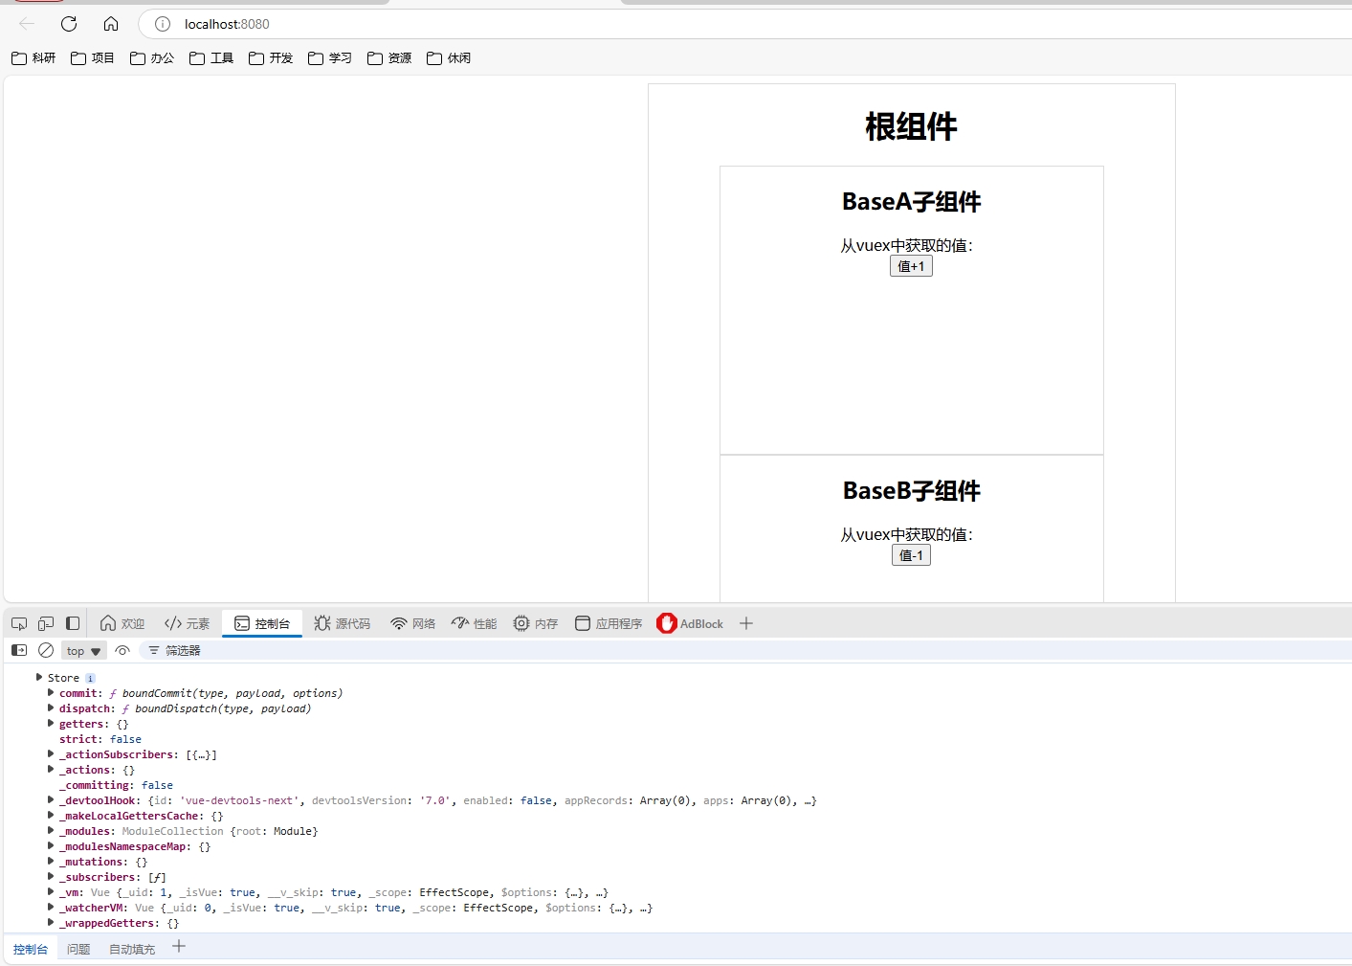Expand the _vm Vue property
This screenshot has width=1352, height=966.
[51, 891]
